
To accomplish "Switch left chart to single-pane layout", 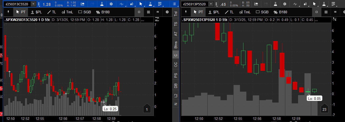I will (139, 12).
